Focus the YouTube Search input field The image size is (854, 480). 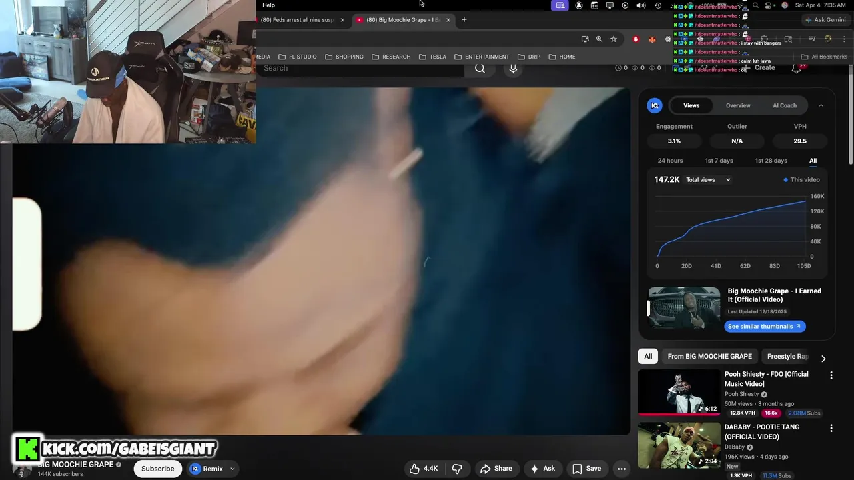[x=360, y=68]
